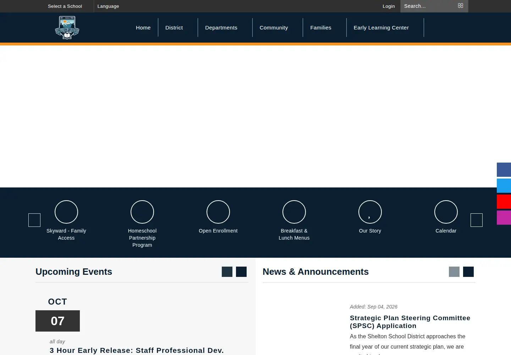The image size is (511, 355).
Task: Click the Our Story text link
Action: tap(370, 231)
